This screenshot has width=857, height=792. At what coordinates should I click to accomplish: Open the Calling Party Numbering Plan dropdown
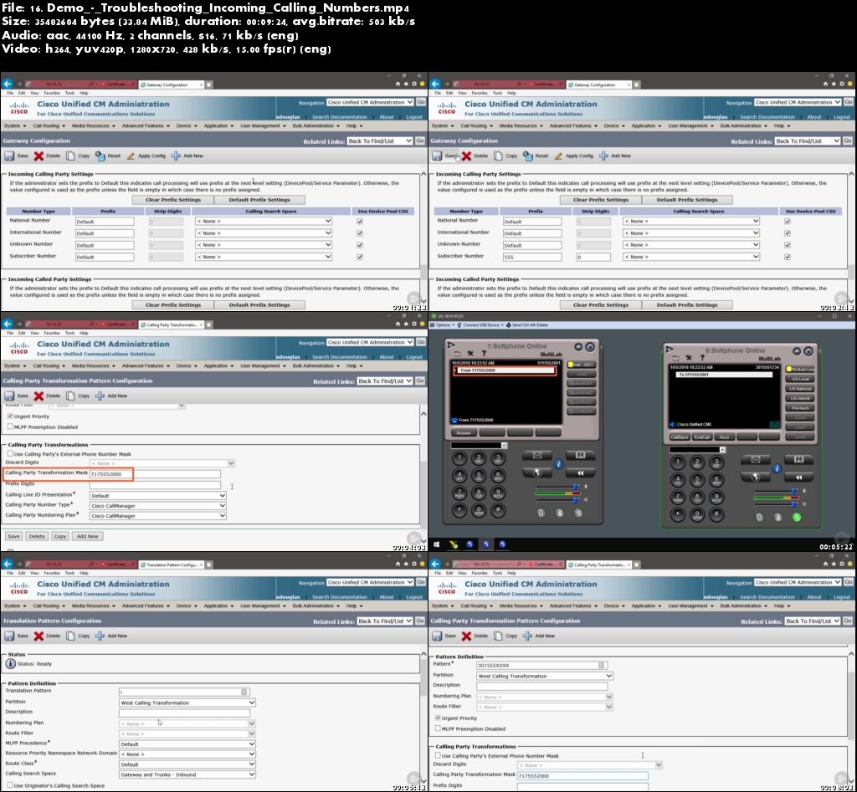[158, 516]
